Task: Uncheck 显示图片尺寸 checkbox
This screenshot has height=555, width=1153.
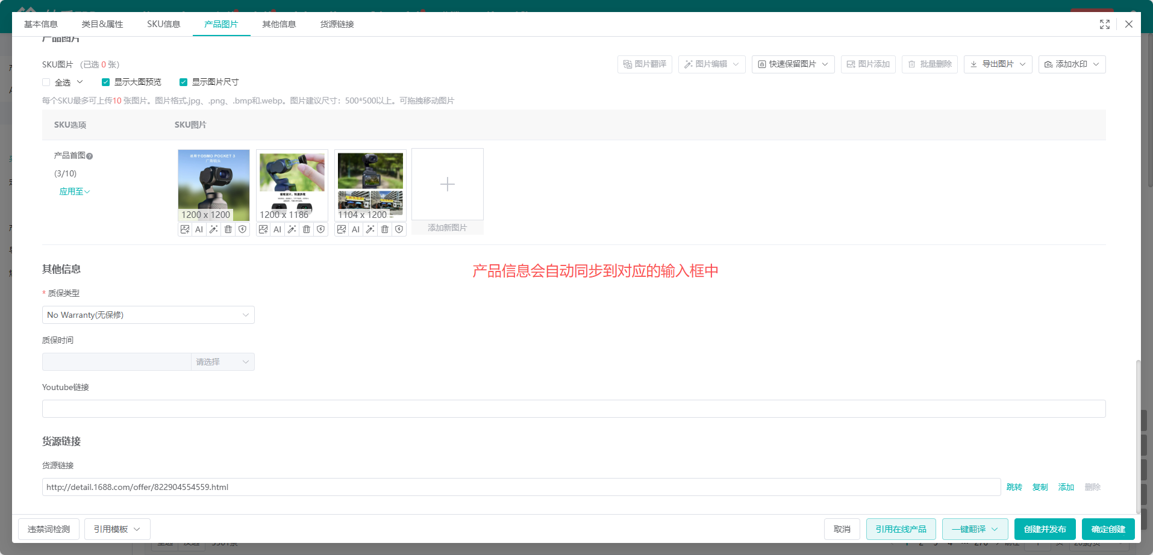Action: [183, 82]
